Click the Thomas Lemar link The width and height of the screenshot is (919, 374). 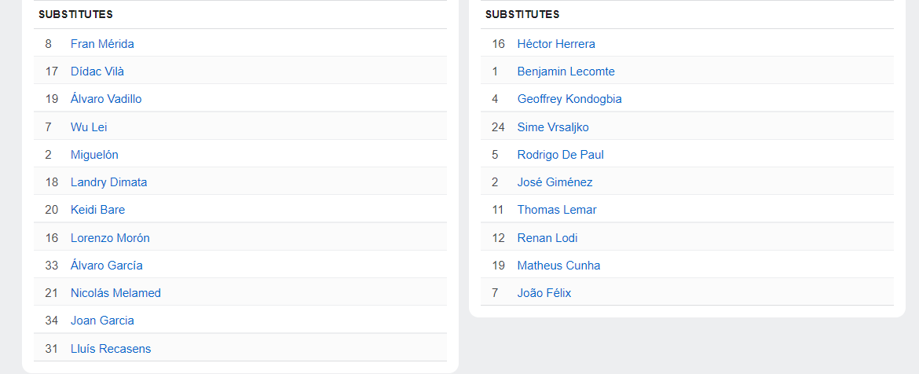[557, 210]
